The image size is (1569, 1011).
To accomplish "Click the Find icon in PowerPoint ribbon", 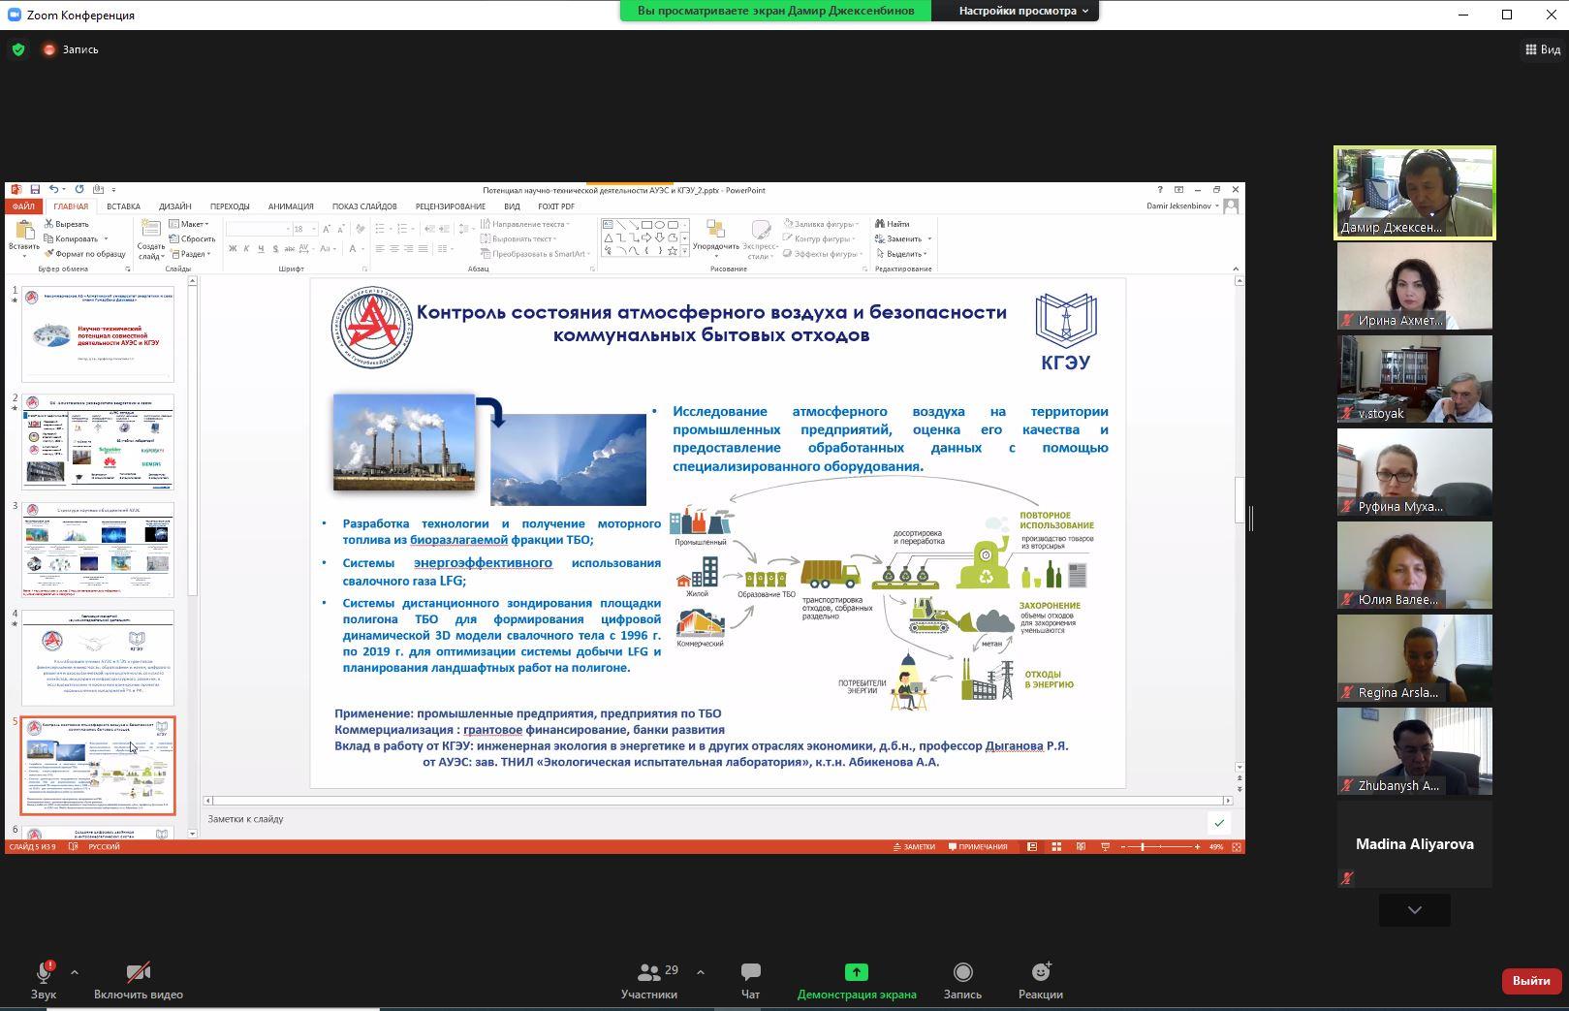I will 892,224.
